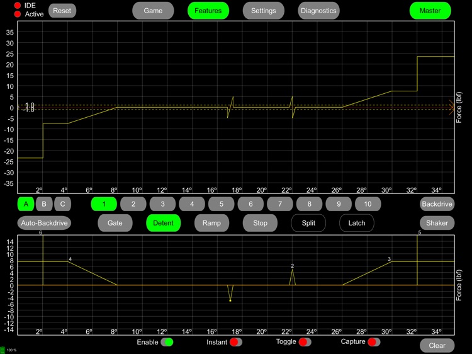Enable the Capture switch
The height and width of the screenshot is (354, 472).
[x=374, y=342]
